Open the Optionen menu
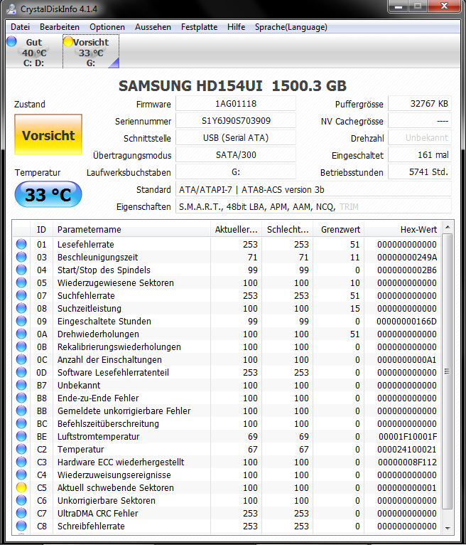466x545 pixels. 107,27
